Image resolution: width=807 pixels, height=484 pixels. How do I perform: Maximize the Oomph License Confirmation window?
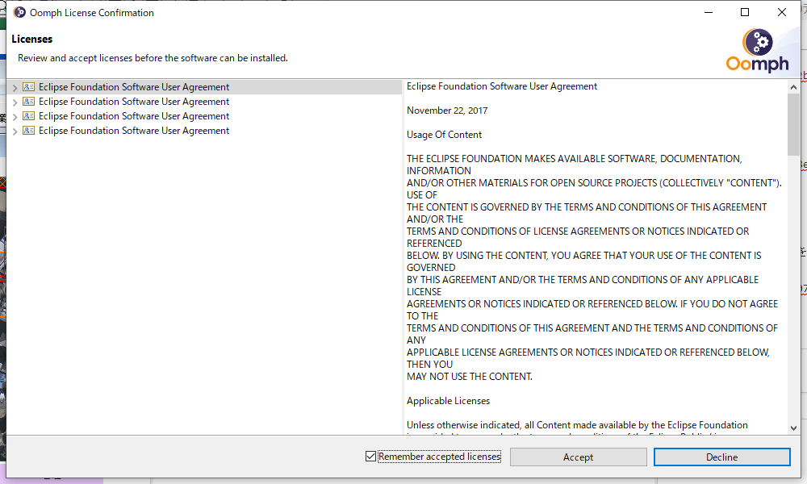click(x=745, y=12)
